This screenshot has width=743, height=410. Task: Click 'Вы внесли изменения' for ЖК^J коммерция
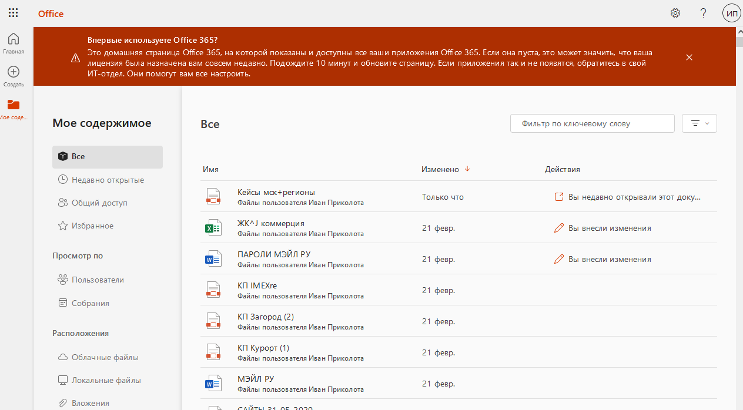(x=610, y=228)
